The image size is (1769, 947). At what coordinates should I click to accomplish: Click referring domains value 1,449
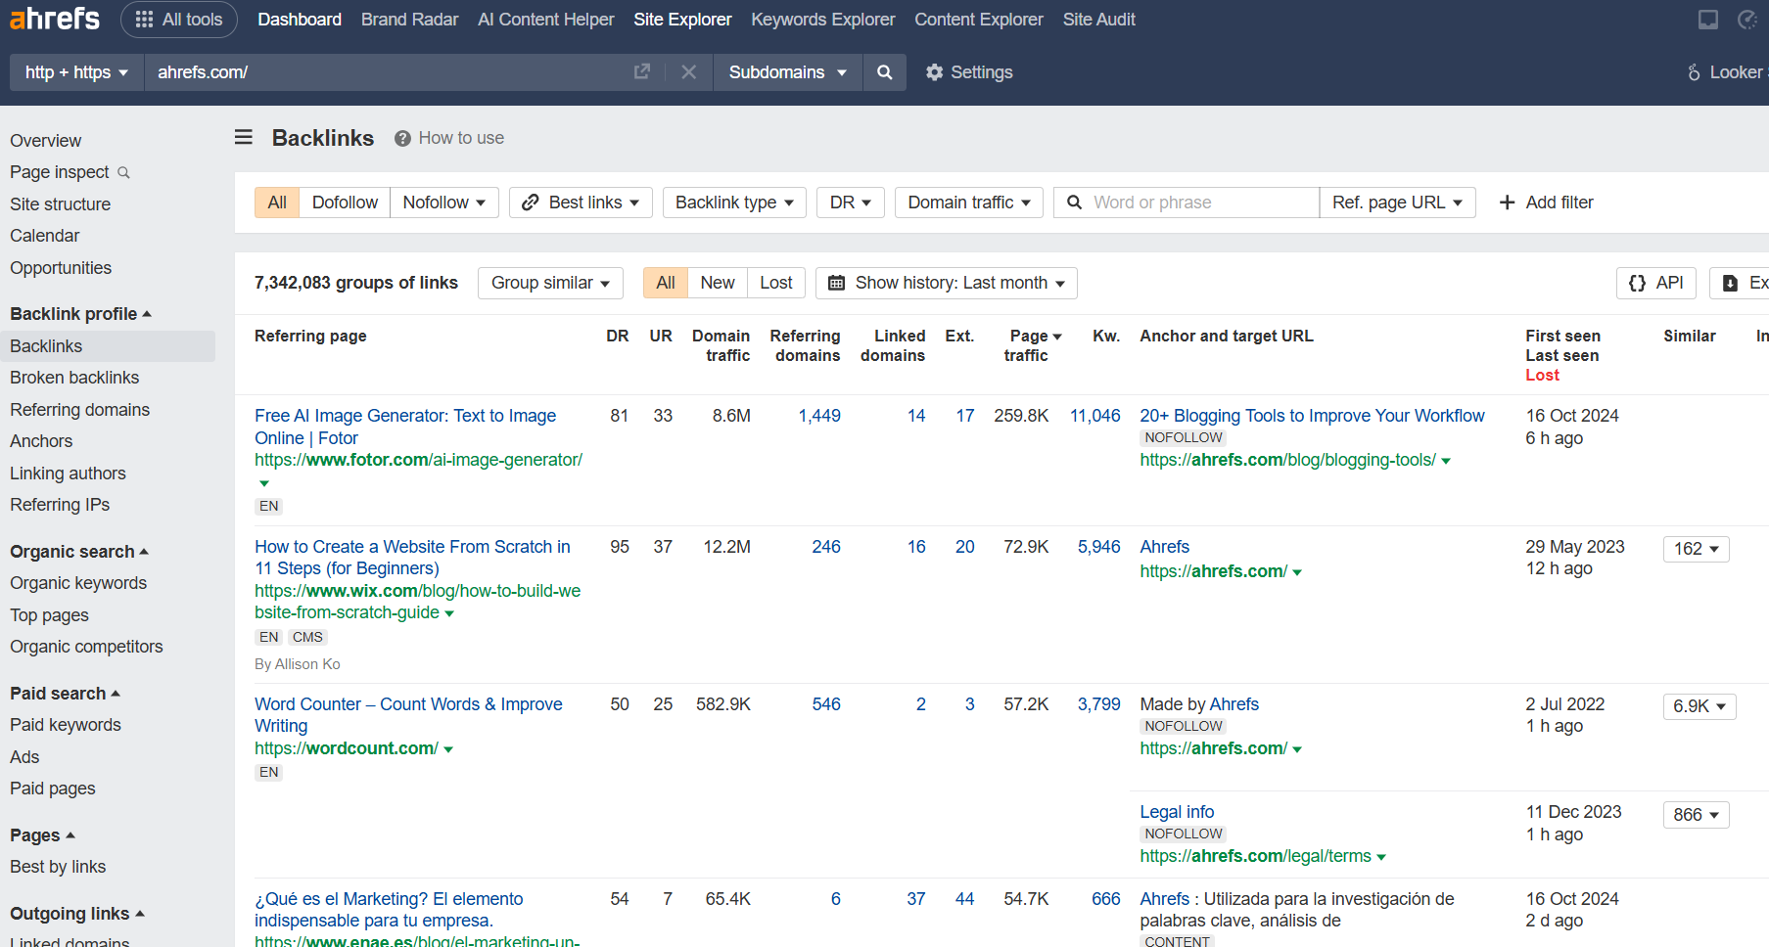(819, 416)
